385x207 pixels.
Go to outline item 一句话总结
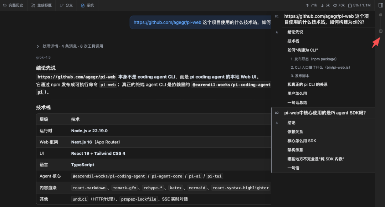point(297,102)
